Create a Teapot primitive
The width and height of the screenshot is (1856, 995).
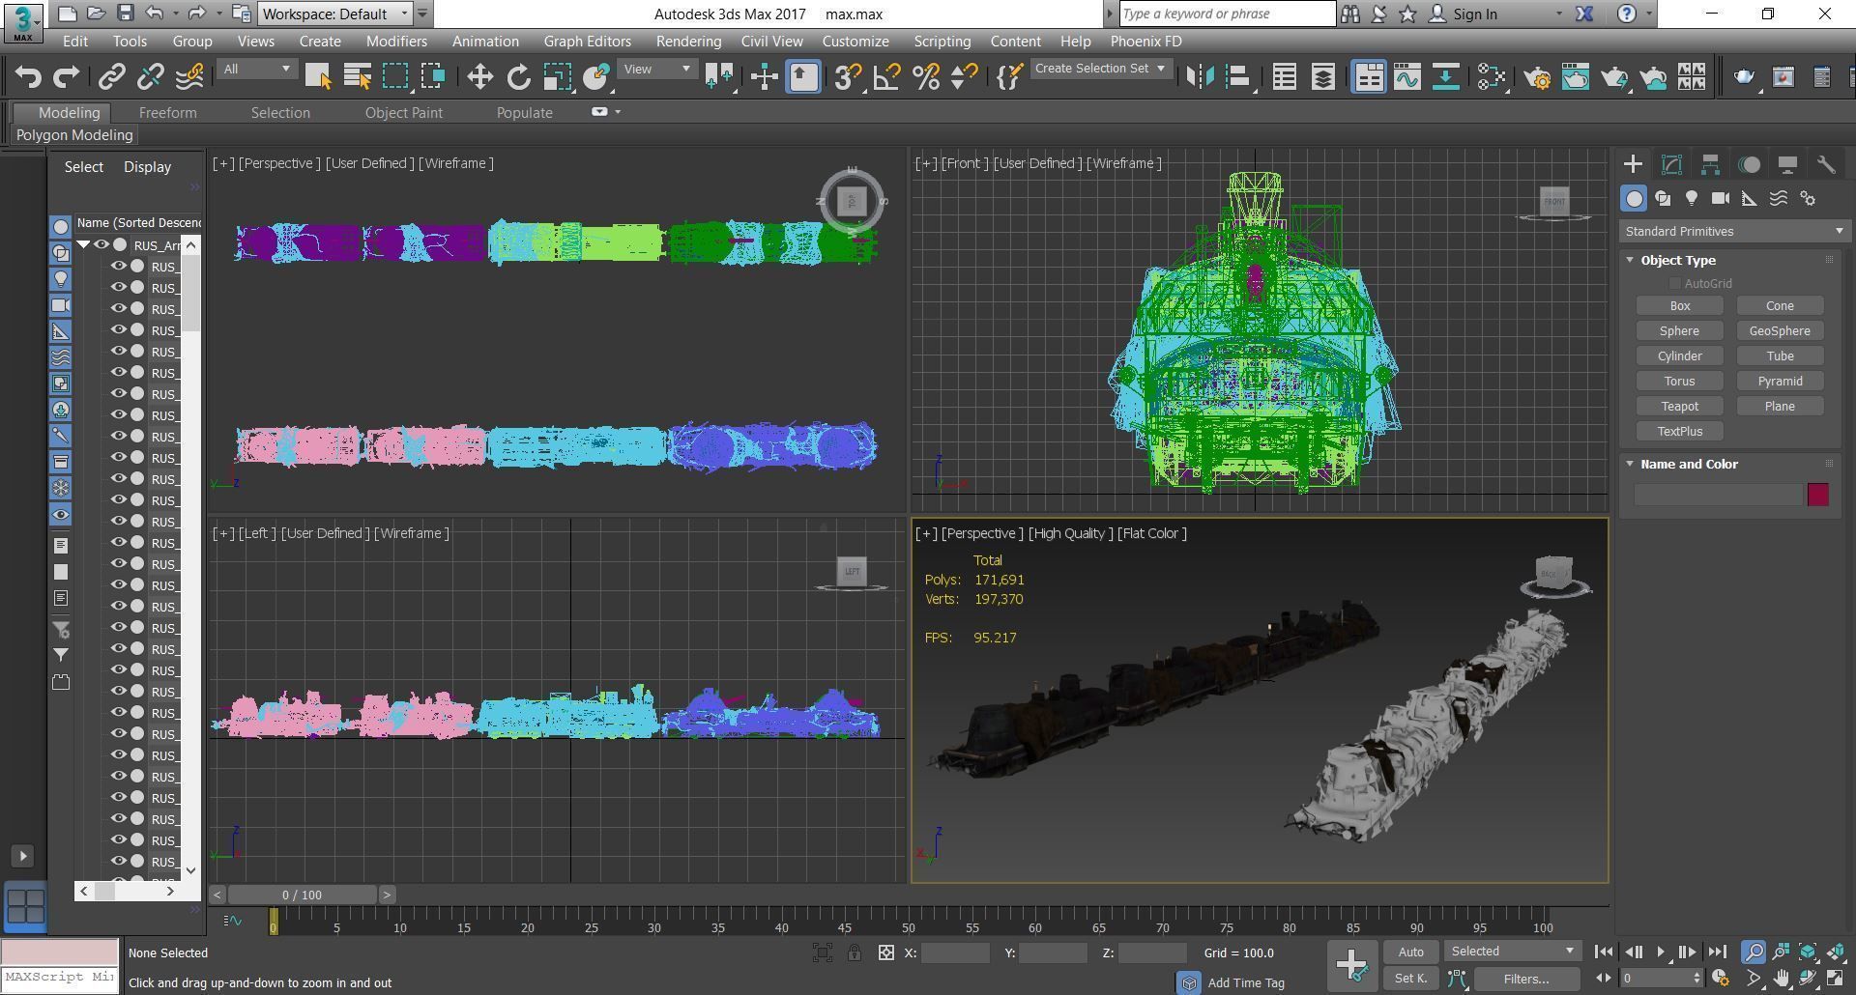(x=1680, y=406)
